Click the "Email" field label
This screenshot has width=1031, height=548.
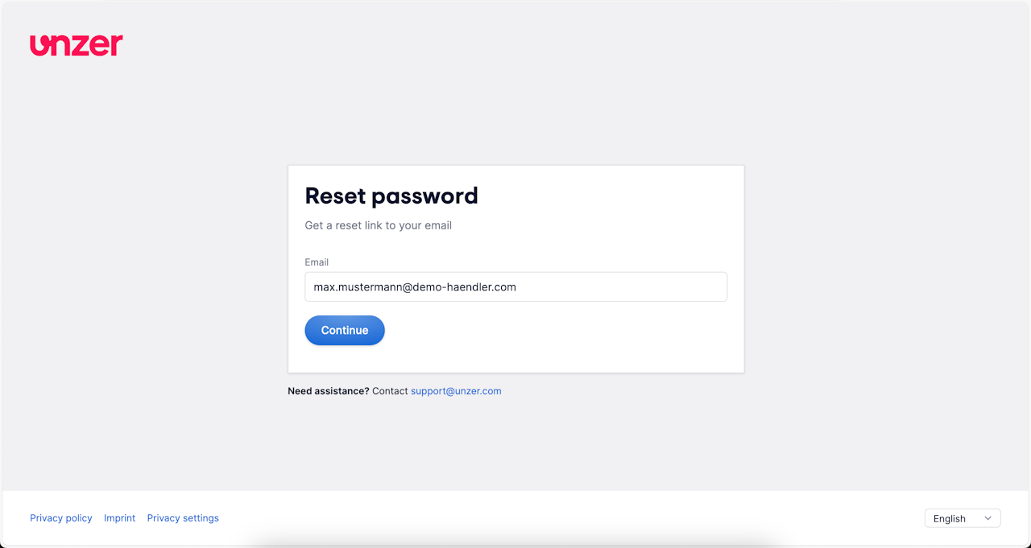317,262
